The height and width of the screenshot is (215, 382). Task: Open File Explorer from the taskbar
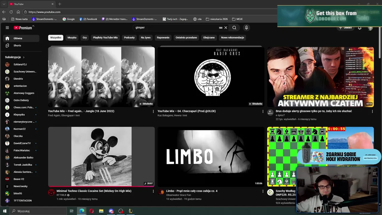tap(101, 211)
